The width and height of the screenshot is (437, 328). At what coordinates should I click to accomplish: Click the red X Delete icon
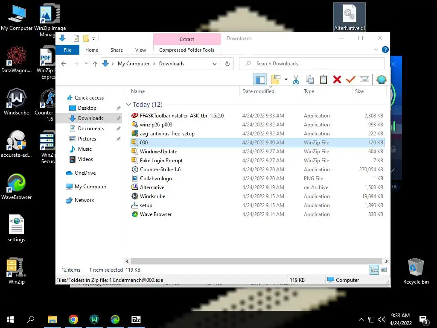tap(337, 79)
